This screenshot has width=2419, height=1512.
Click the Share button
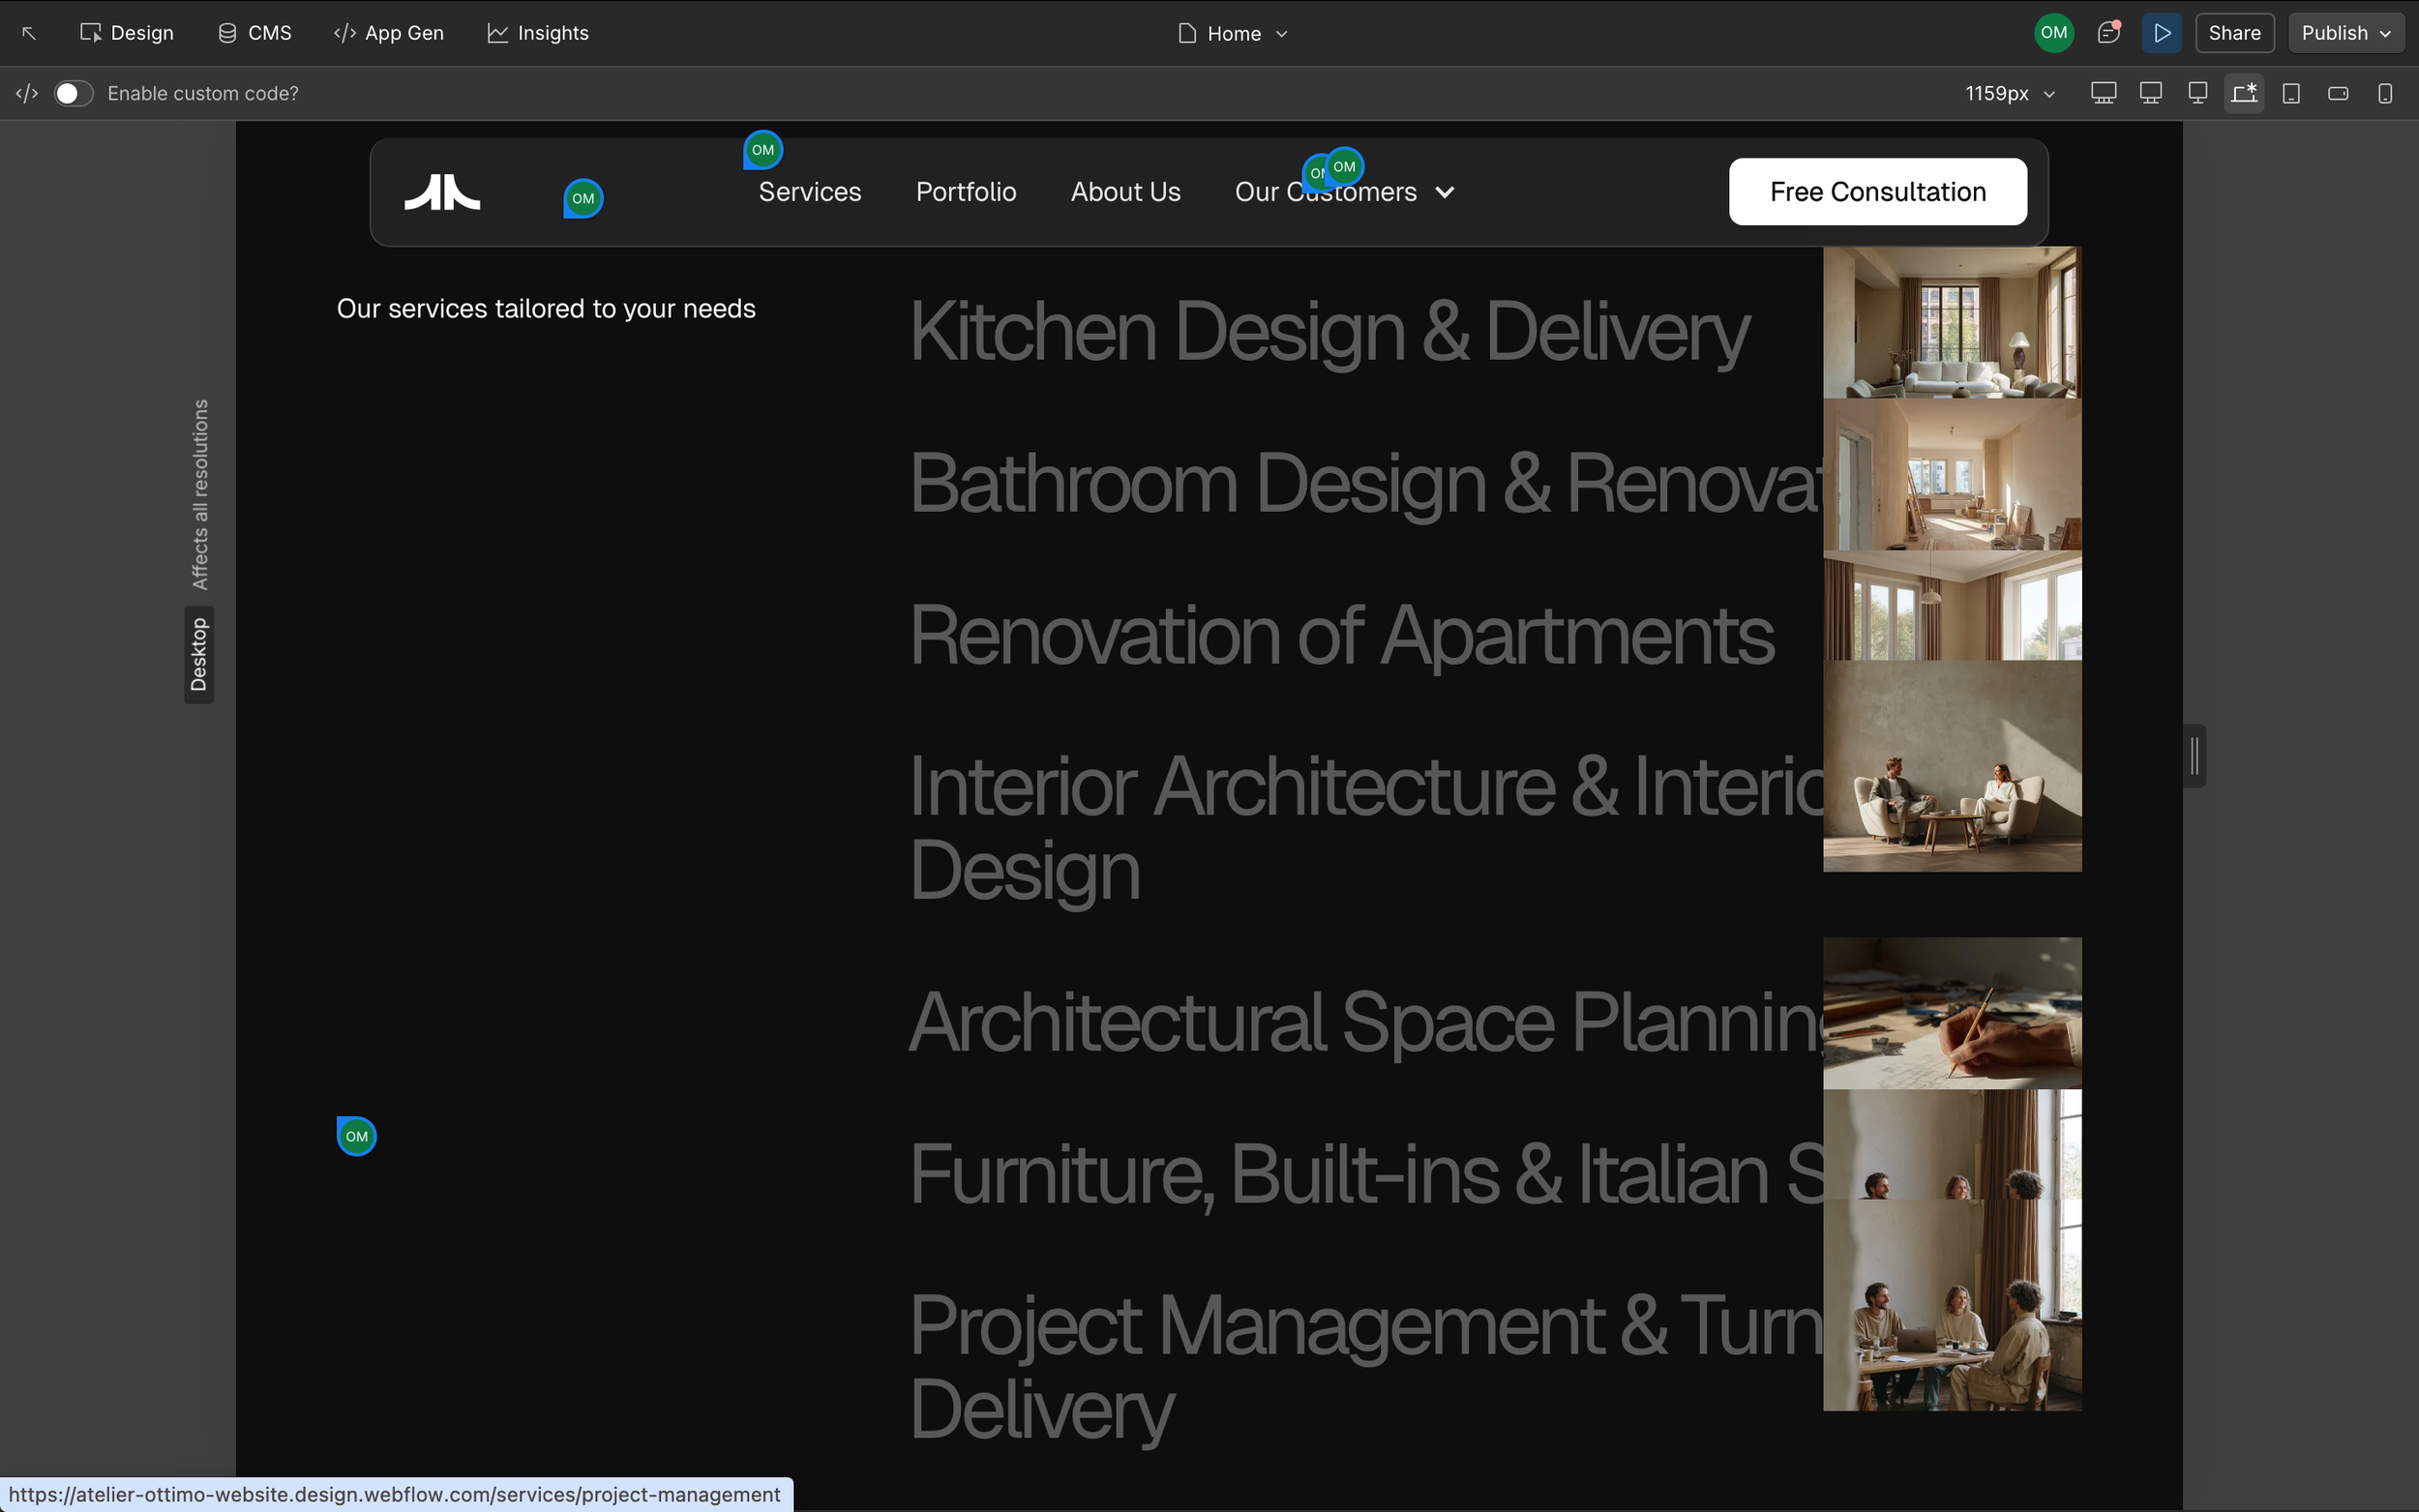2235,32
